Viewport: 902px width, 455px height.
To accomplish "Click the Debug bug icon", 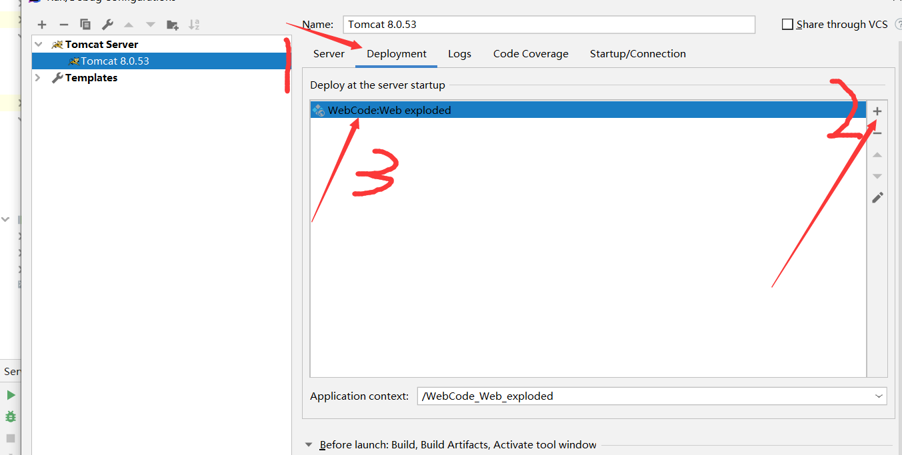I will [x=11, y=416].
